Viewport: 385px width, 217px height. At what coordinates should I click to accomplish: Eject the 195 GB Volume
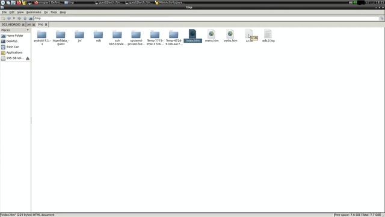click(x=28, y=58)
